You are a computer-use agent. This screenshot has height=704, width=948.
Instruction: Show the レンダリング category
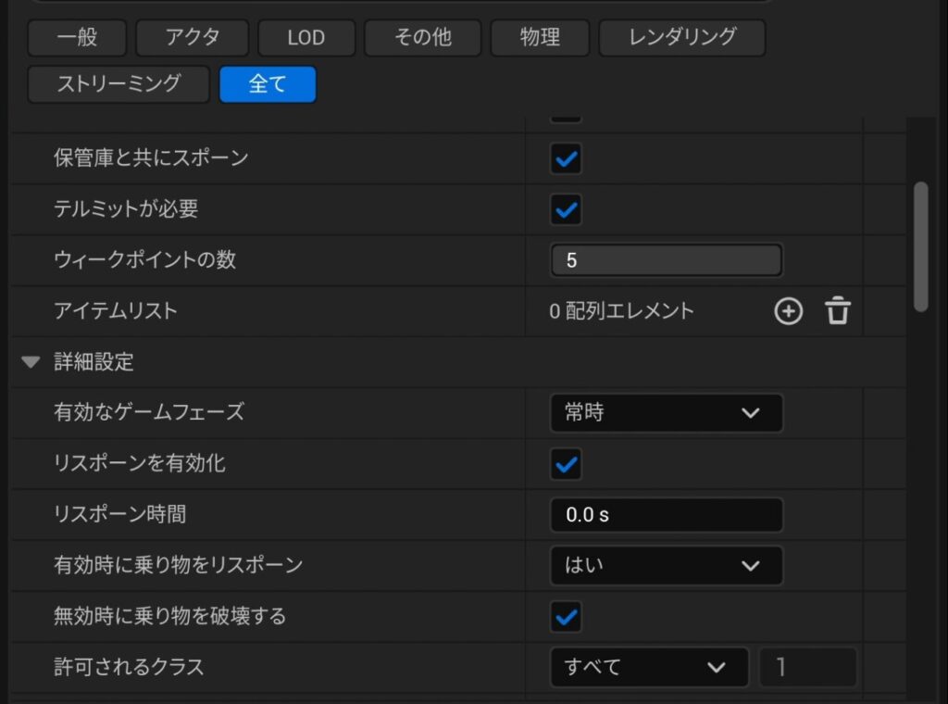click(x=681, y=38)
